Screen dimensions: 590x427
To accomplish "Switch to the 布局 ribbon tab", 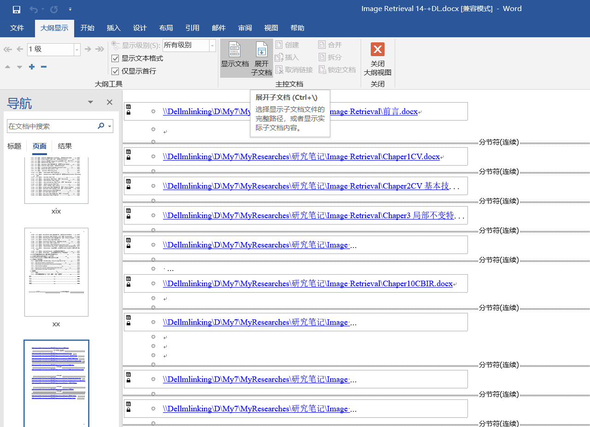I will click(x=166, y=28).
